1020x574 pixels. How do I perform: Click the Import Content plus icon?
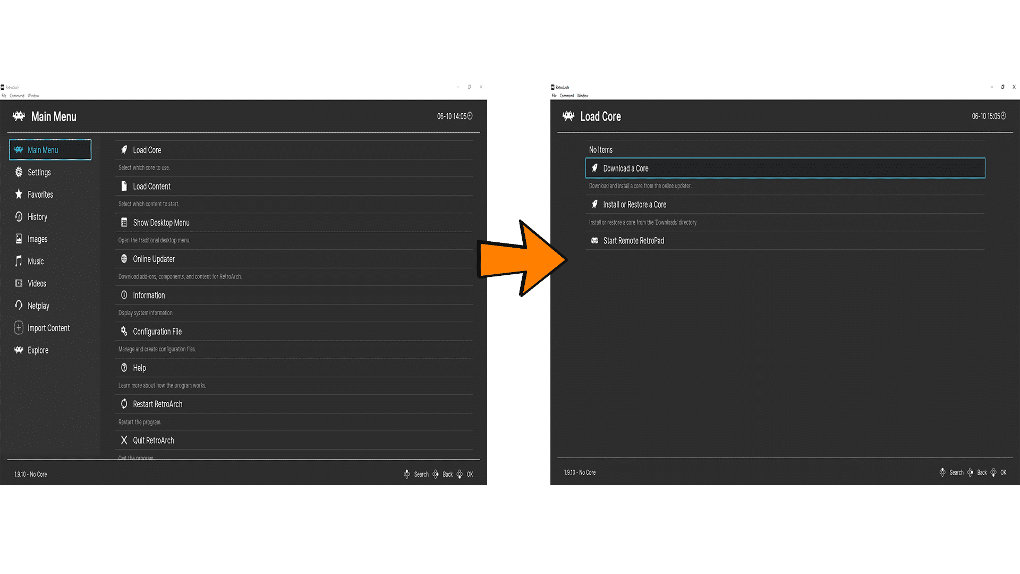pyautogui.click(x=19, y=328)
